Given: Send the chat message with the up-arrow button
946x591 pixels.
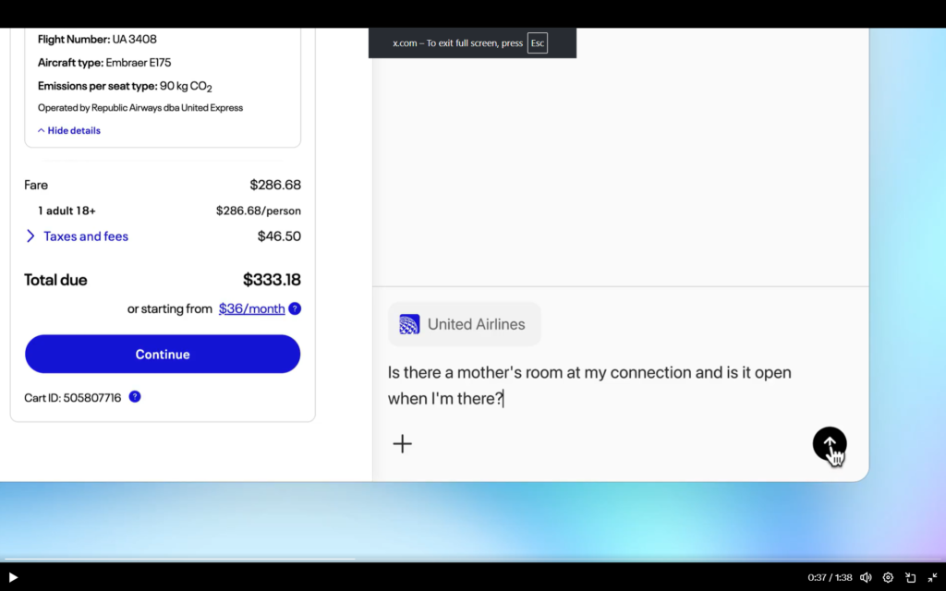Looking at the screenshot, I should tap(829, 443).
